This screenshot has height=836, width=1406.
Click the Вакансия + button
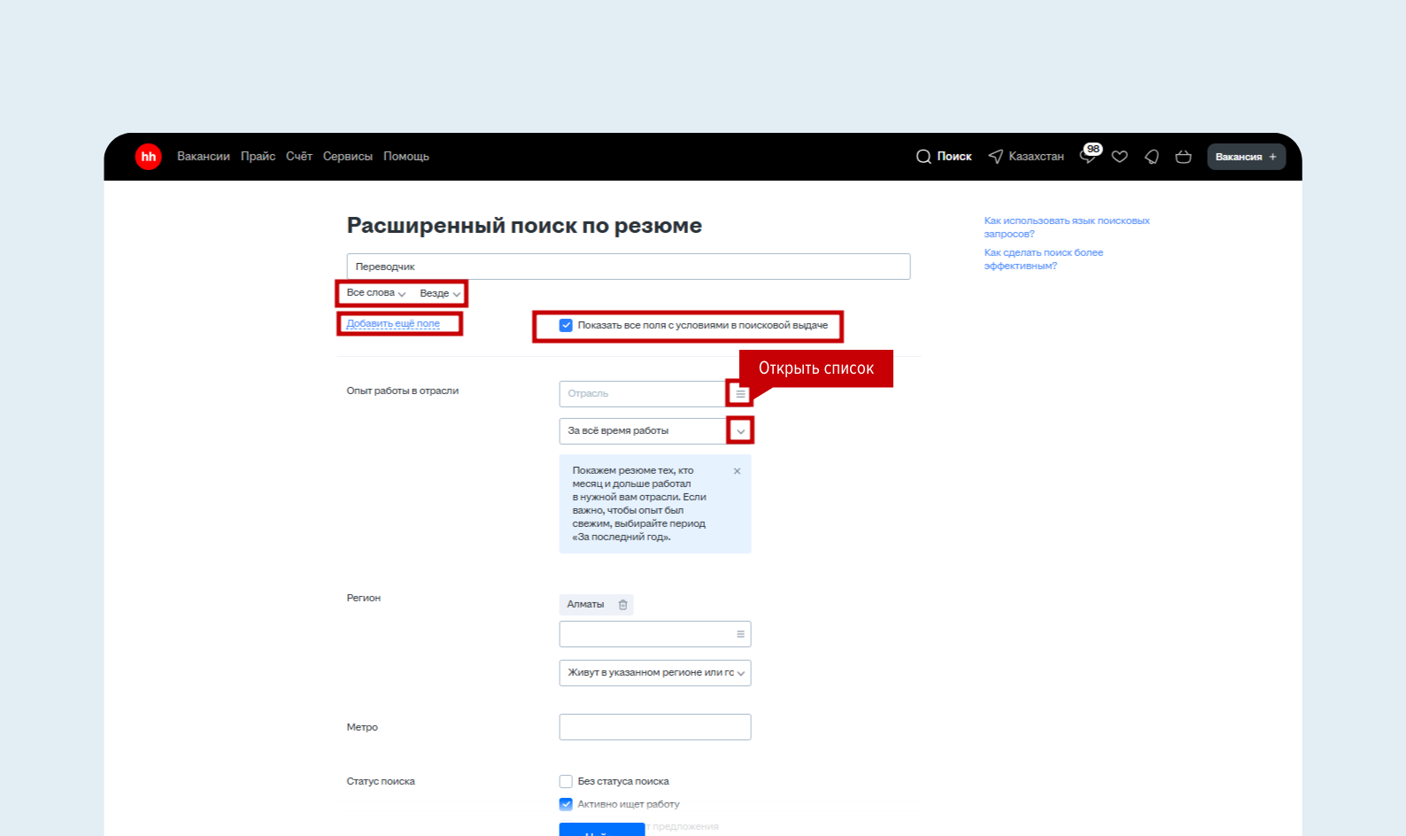(1247, 157)
